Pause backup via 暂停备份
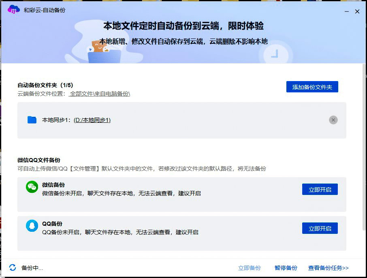Image resolution: width=367 pixels, height=278 pixels. (286, 268)
